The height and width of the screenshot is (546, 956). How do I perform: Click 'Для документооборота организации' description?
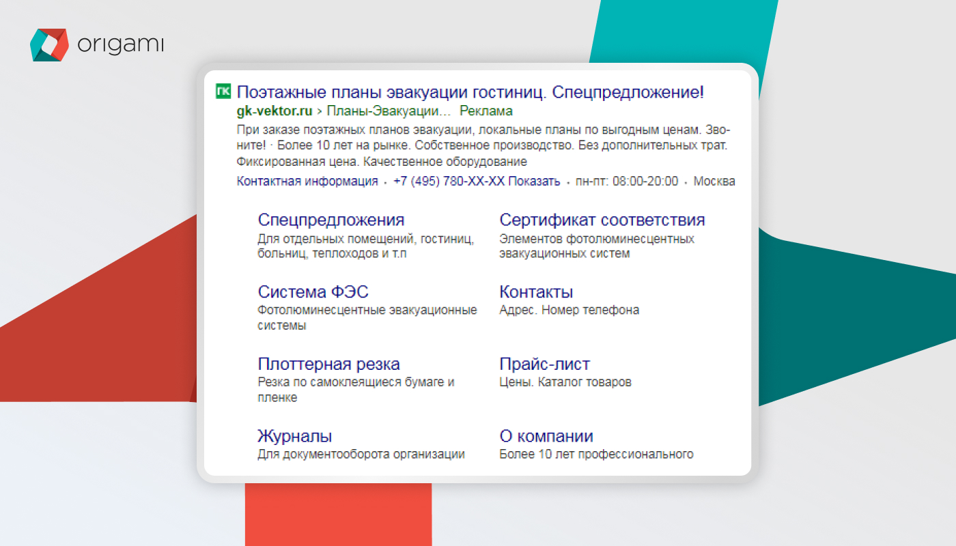tap(361, 454)
